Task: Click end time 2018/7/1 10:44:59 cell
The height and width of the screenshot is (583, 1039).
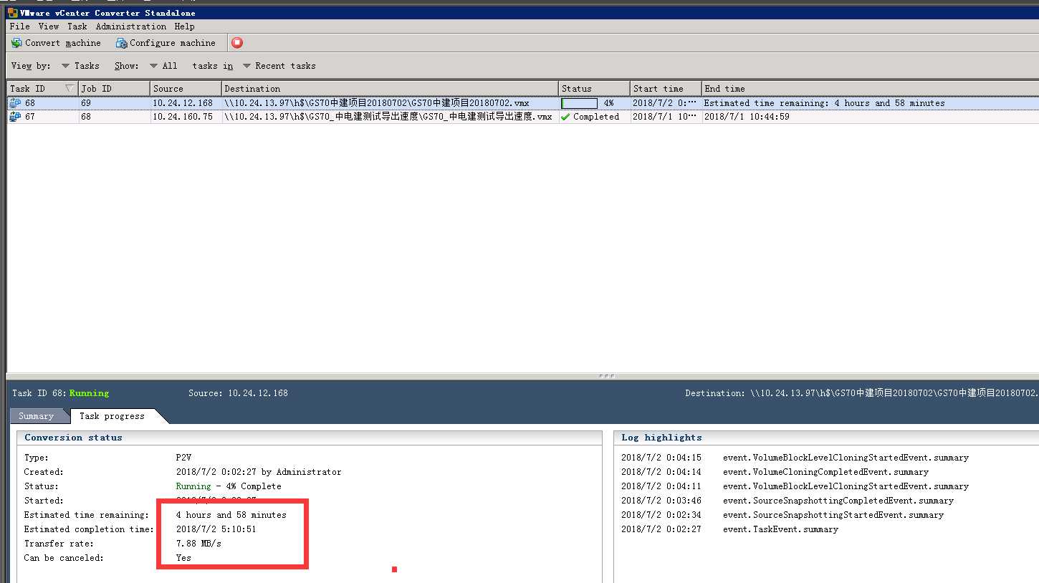Action: click(x=747, y=117)
